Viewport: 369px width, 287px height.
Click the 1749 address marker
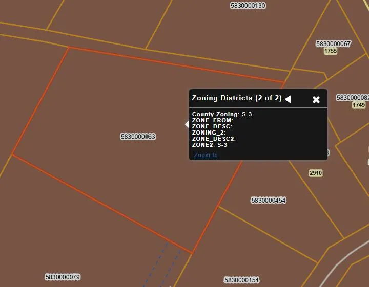point(359,105)
